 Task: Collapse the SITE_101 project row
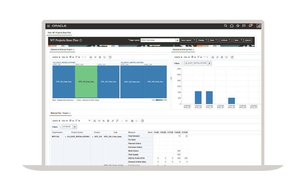point(93,137)
